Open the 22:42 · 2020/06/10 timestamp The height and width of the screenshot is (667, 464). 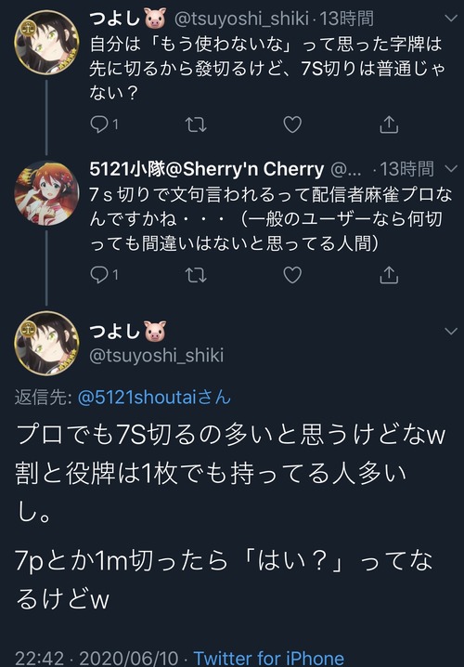tap(102, 658)
